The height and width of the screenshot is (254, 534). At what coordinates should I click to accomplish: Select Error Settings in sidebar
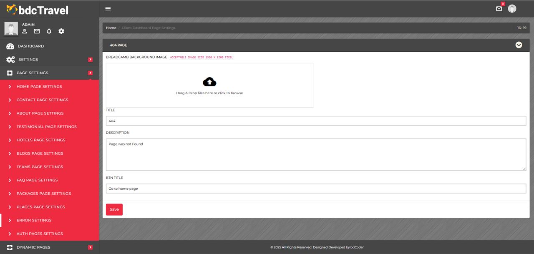click(50, 220)
